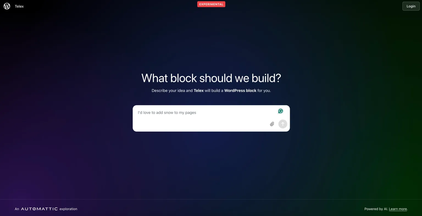Click the word 'exploration' in the footer
This screenshot has width=422, height=216.
(68, 209)
